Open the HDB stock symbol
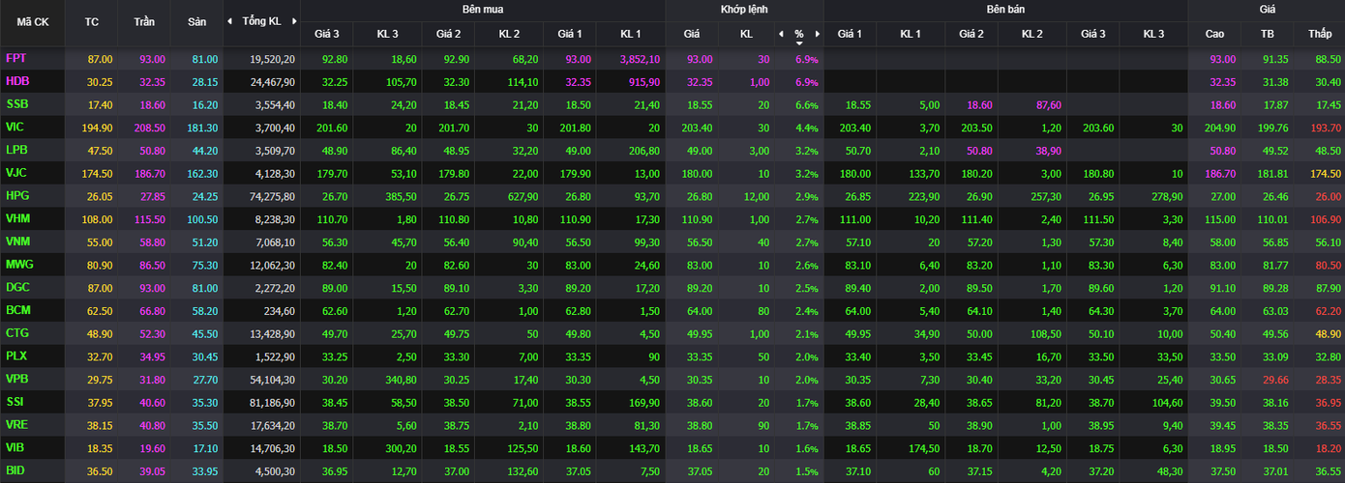Viewport: 1345px width, 483px height. click(17, 82)
